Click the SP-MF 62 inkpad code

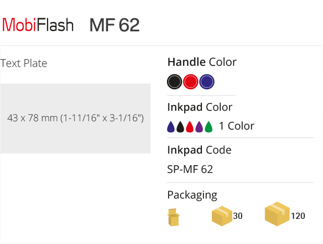(x=190, y=169)
